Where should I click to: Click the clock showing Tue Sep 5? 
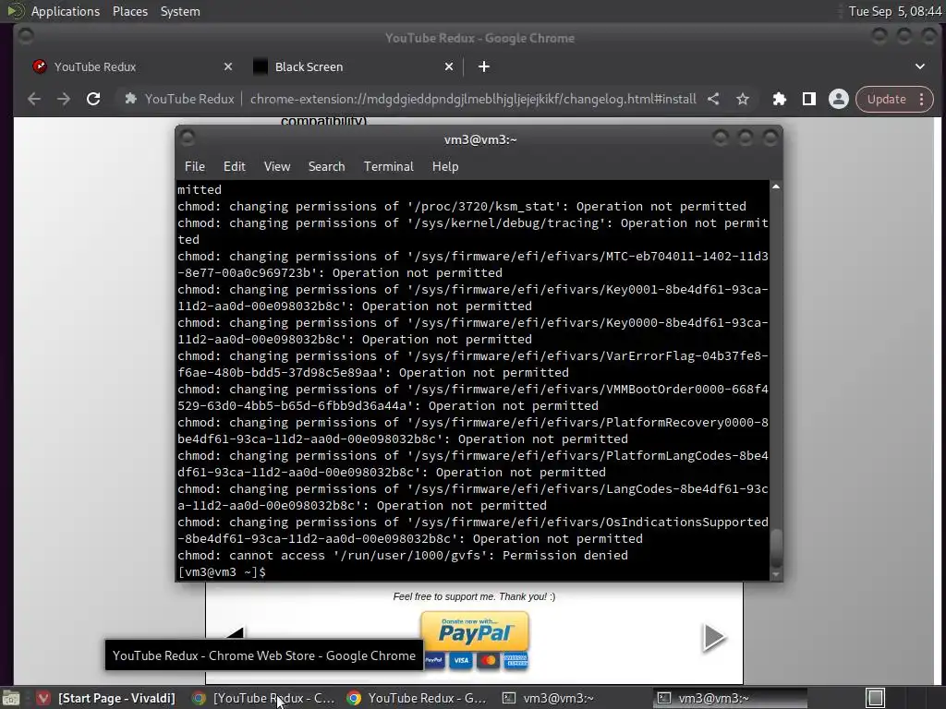tap(894, 11)
